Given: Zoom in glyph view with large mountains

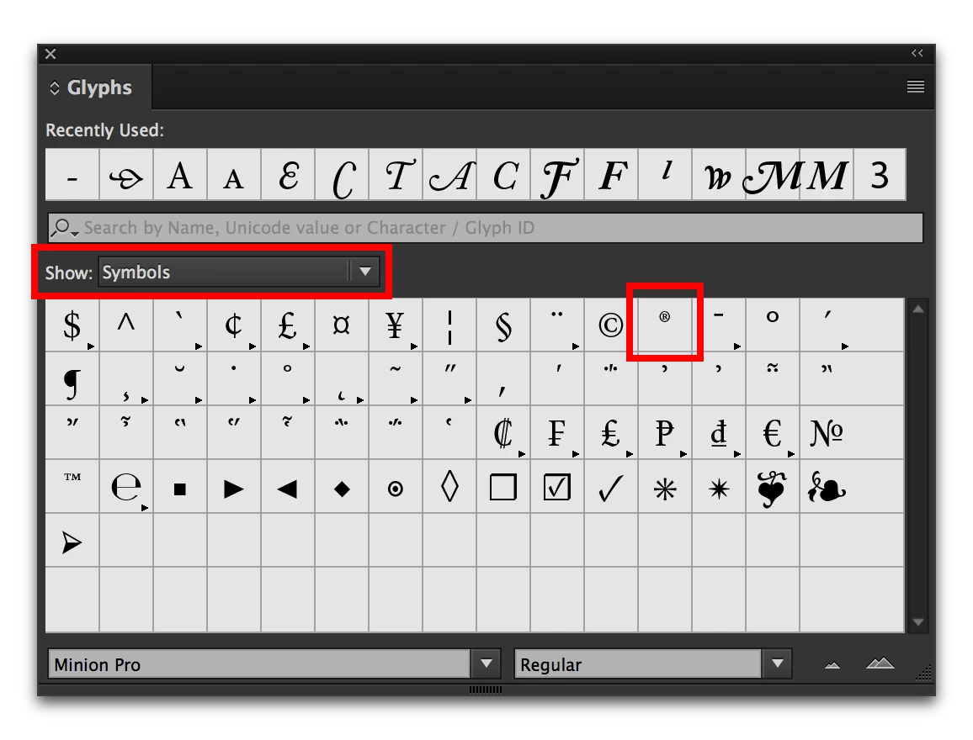Looking at the screenshot, I should (x=880, y=663).
